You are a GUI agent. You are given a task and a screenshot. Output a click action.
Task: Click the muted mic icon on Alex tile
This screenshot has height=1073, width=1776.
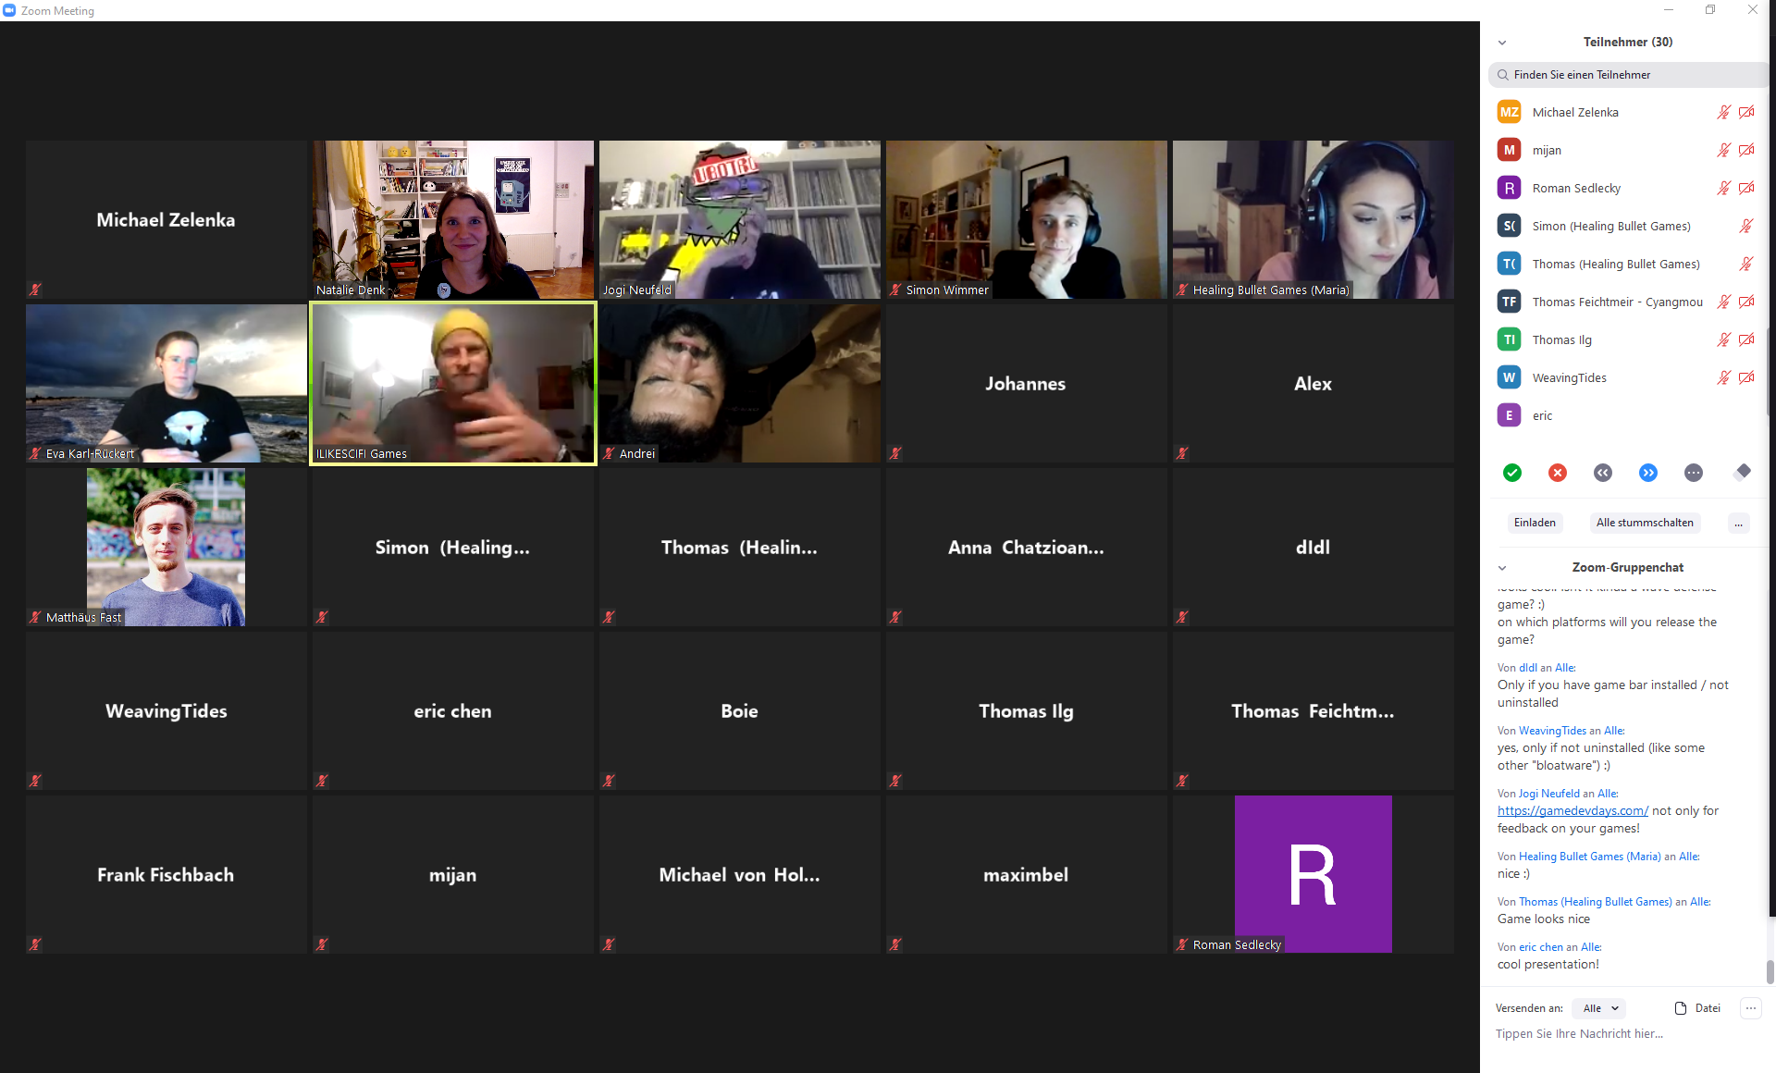tap(1182, 453)
